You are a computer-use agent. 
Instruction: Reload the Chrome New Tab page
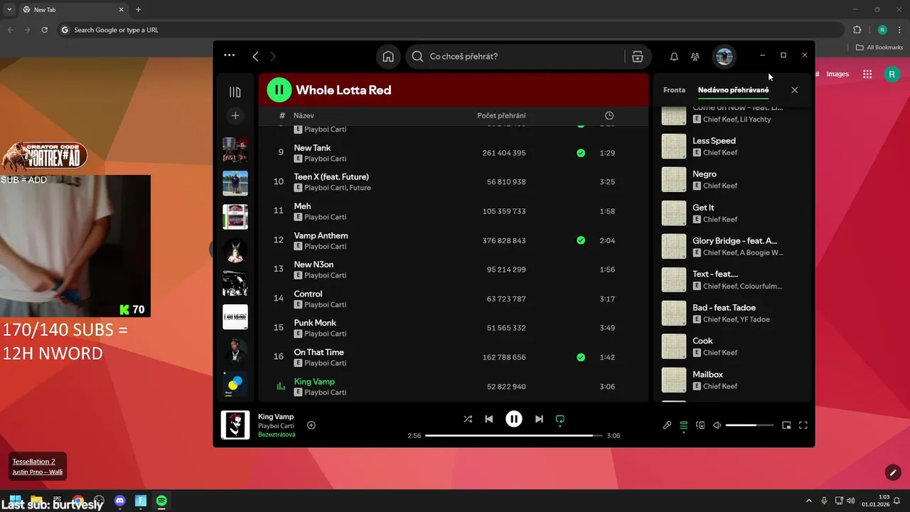pyautogui.click(x=44, y=30)
